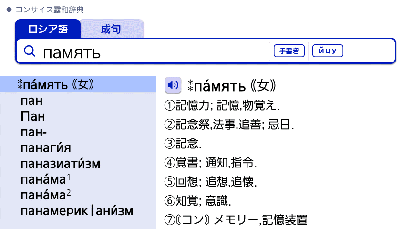Click definition ⑦ メモリー,記憶装置
The image size is (412, 229).
(x=236, y=220)
